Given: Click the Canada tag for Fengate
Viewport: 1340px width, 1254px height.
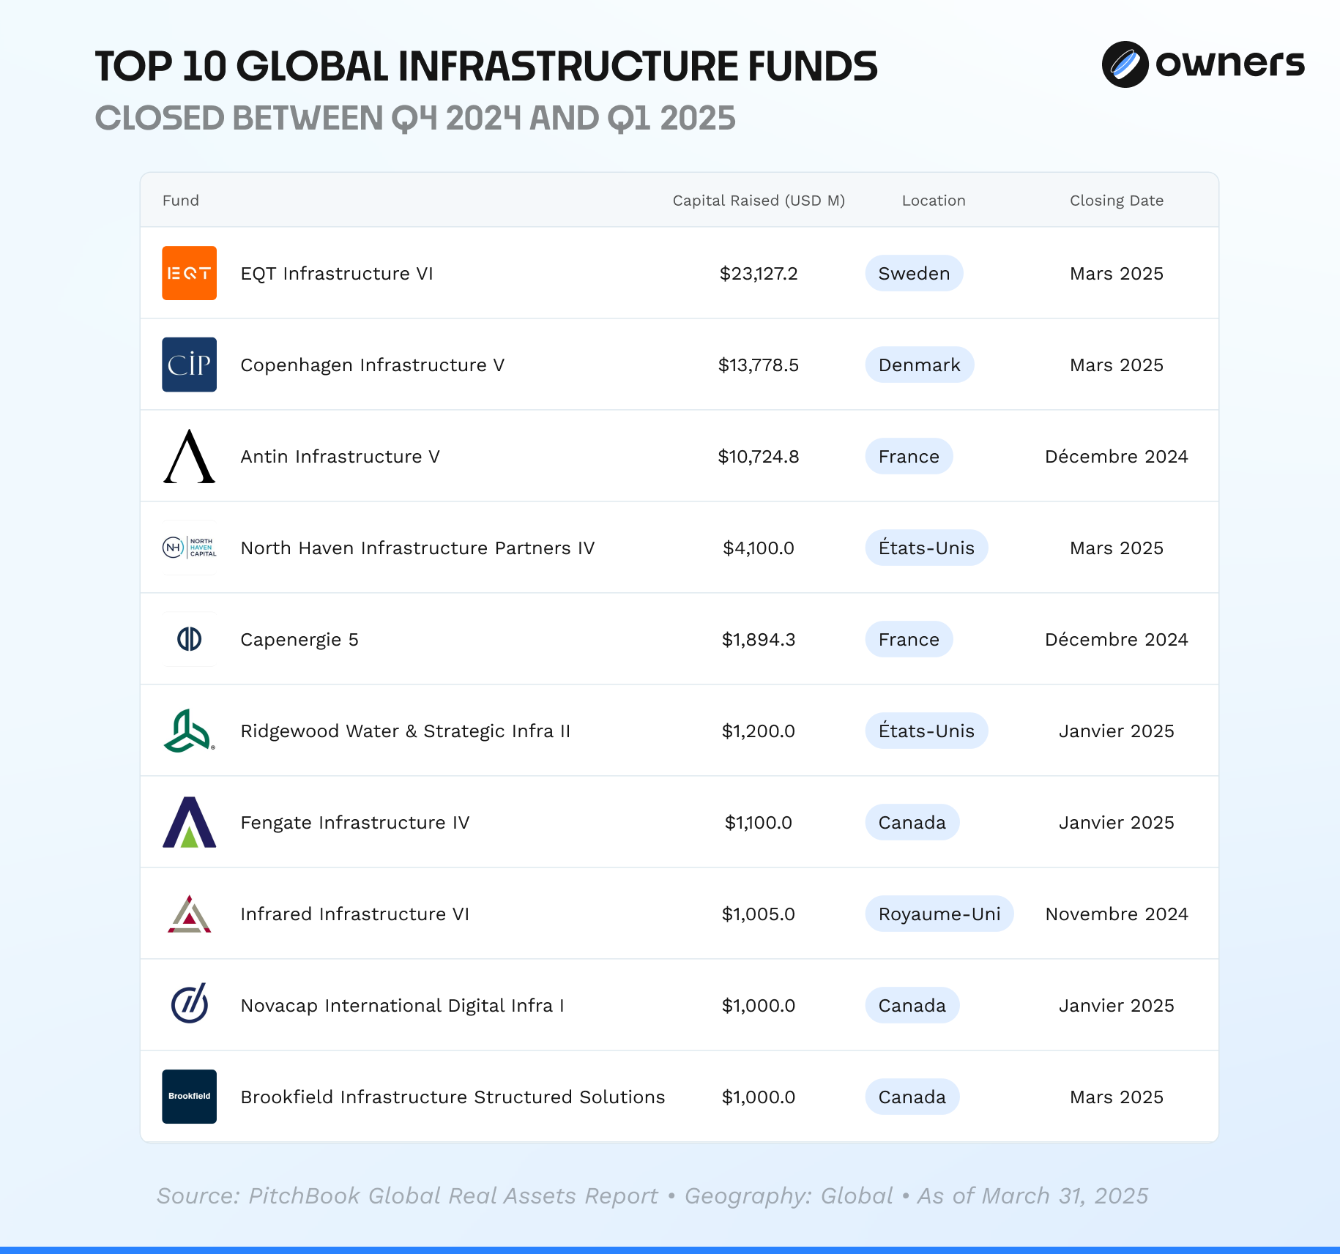Looking at the screenshot, I should coord(912,822).
